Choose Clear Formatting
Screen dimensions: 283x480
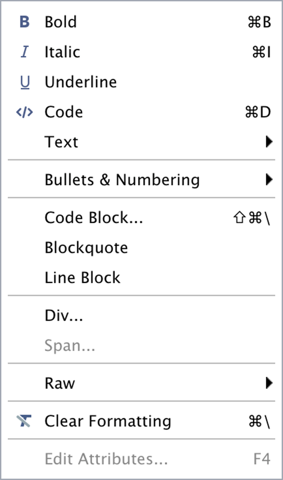108,422
